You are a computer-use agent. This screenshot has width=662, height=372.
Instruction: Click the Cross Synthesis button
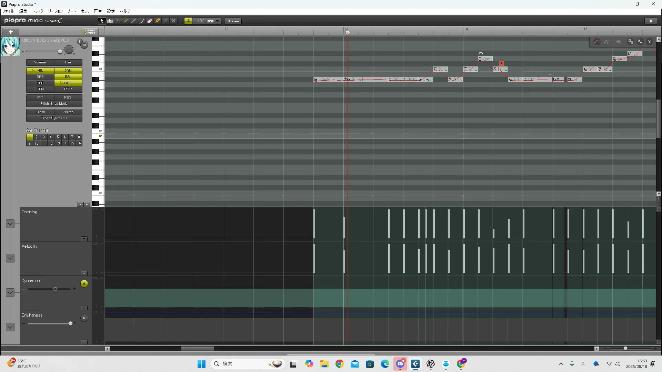click(x=54, y=118)
